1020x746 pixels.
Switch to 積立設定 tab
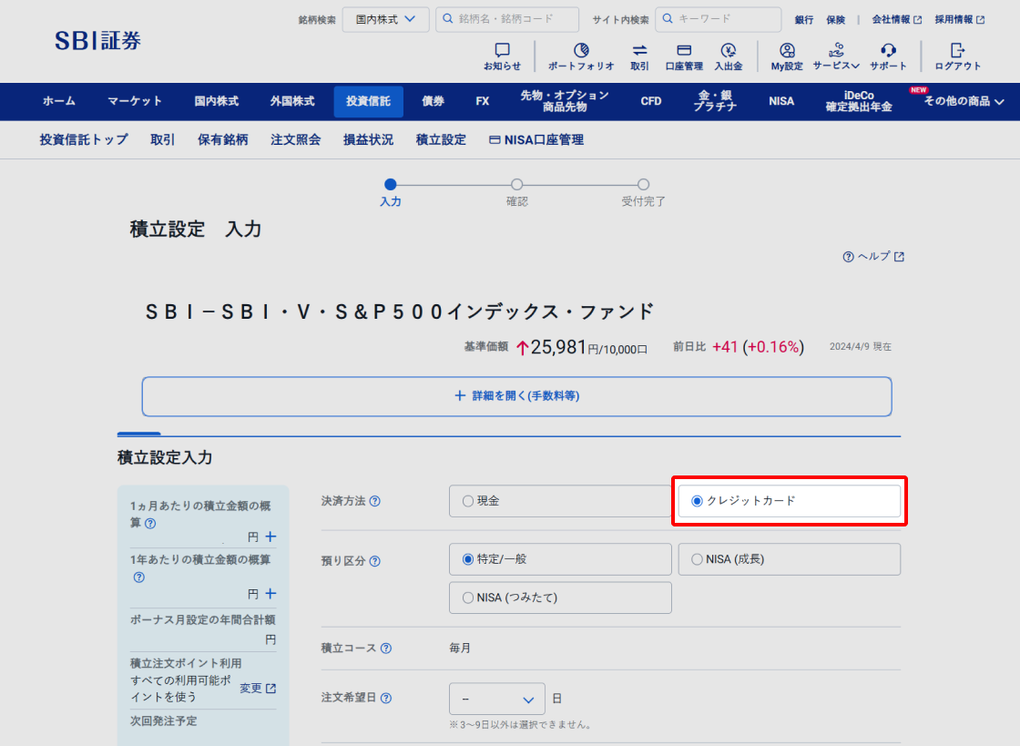pos(441,140)
